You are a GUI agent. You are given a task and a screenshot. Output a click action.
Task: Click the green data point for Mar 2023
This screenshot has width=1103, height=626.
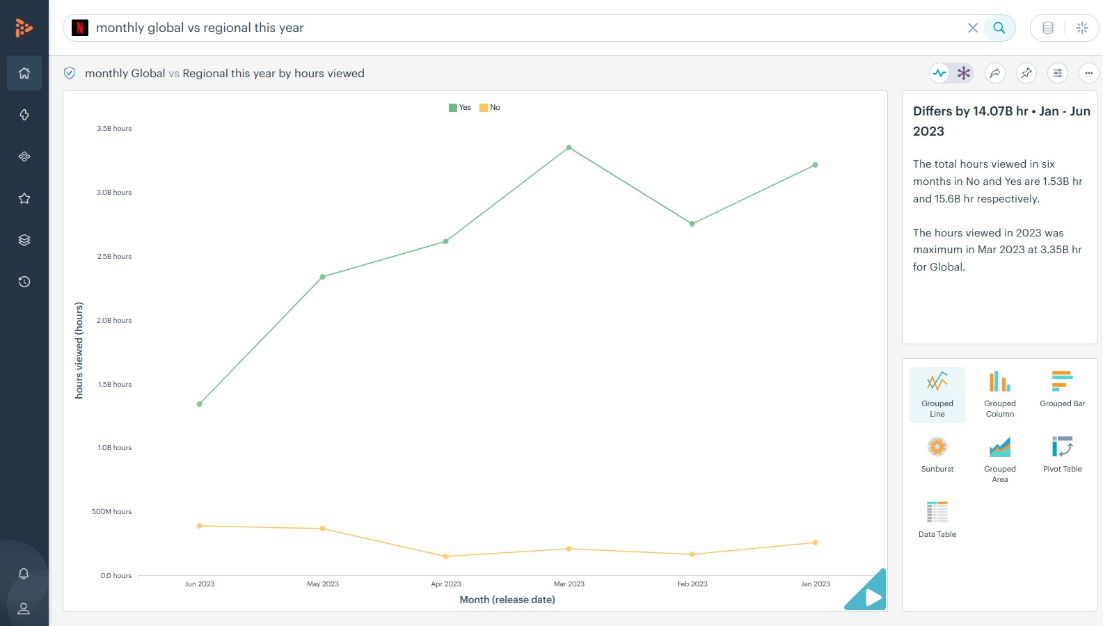click(569, 147)
